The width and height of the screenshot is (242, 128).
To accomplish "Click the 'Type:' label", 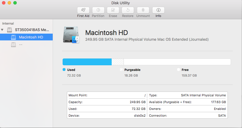I will (153, 96).
